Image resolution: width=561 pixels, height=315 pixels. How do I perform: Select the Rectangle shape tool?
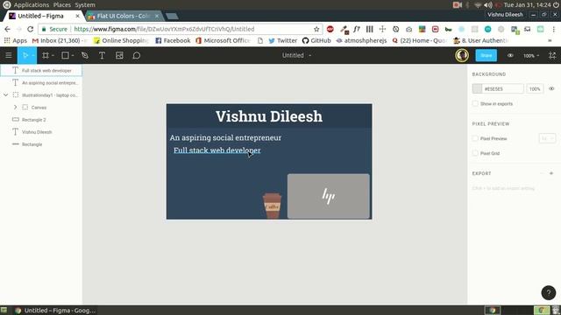click(65, 55)
